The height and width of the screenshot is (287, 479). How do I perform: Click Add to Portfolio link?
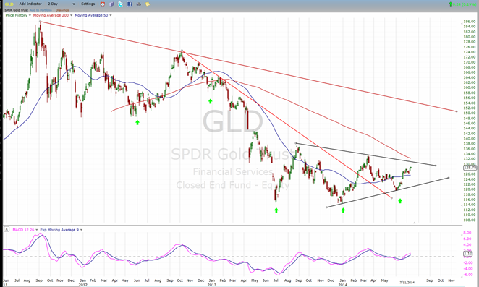[41, 10]
